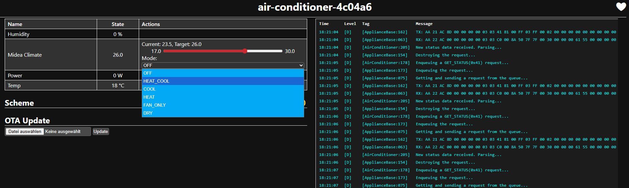This screenshot has height=188, width=629.
Task: Collapse the Mode dropdown showing OFF
Action: (222, 65)
